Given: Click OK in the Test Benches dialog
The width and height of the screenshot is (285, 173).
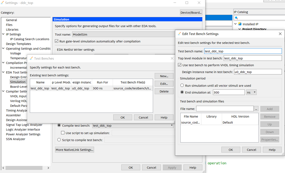Looking at the screenshot, I should point(123,117).
